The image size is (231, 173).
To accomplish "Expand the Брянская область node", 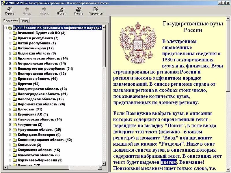I will [x=10, y=79].
